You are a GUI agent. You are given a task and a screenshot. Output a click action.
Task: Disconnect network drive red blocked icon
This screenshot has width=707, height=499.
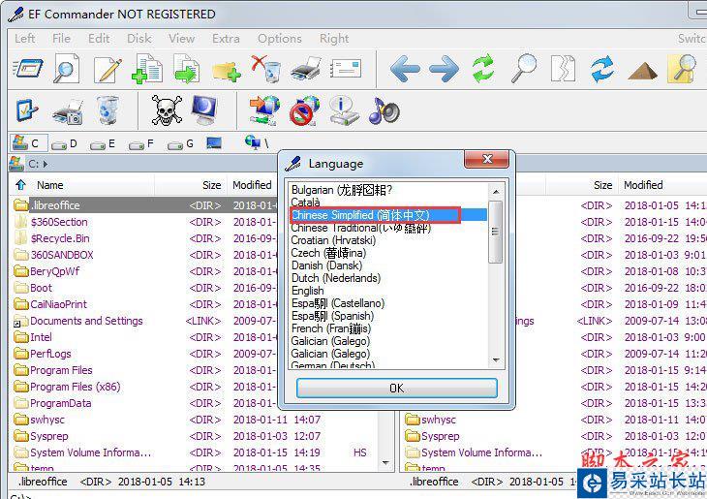tap(304, 110)
